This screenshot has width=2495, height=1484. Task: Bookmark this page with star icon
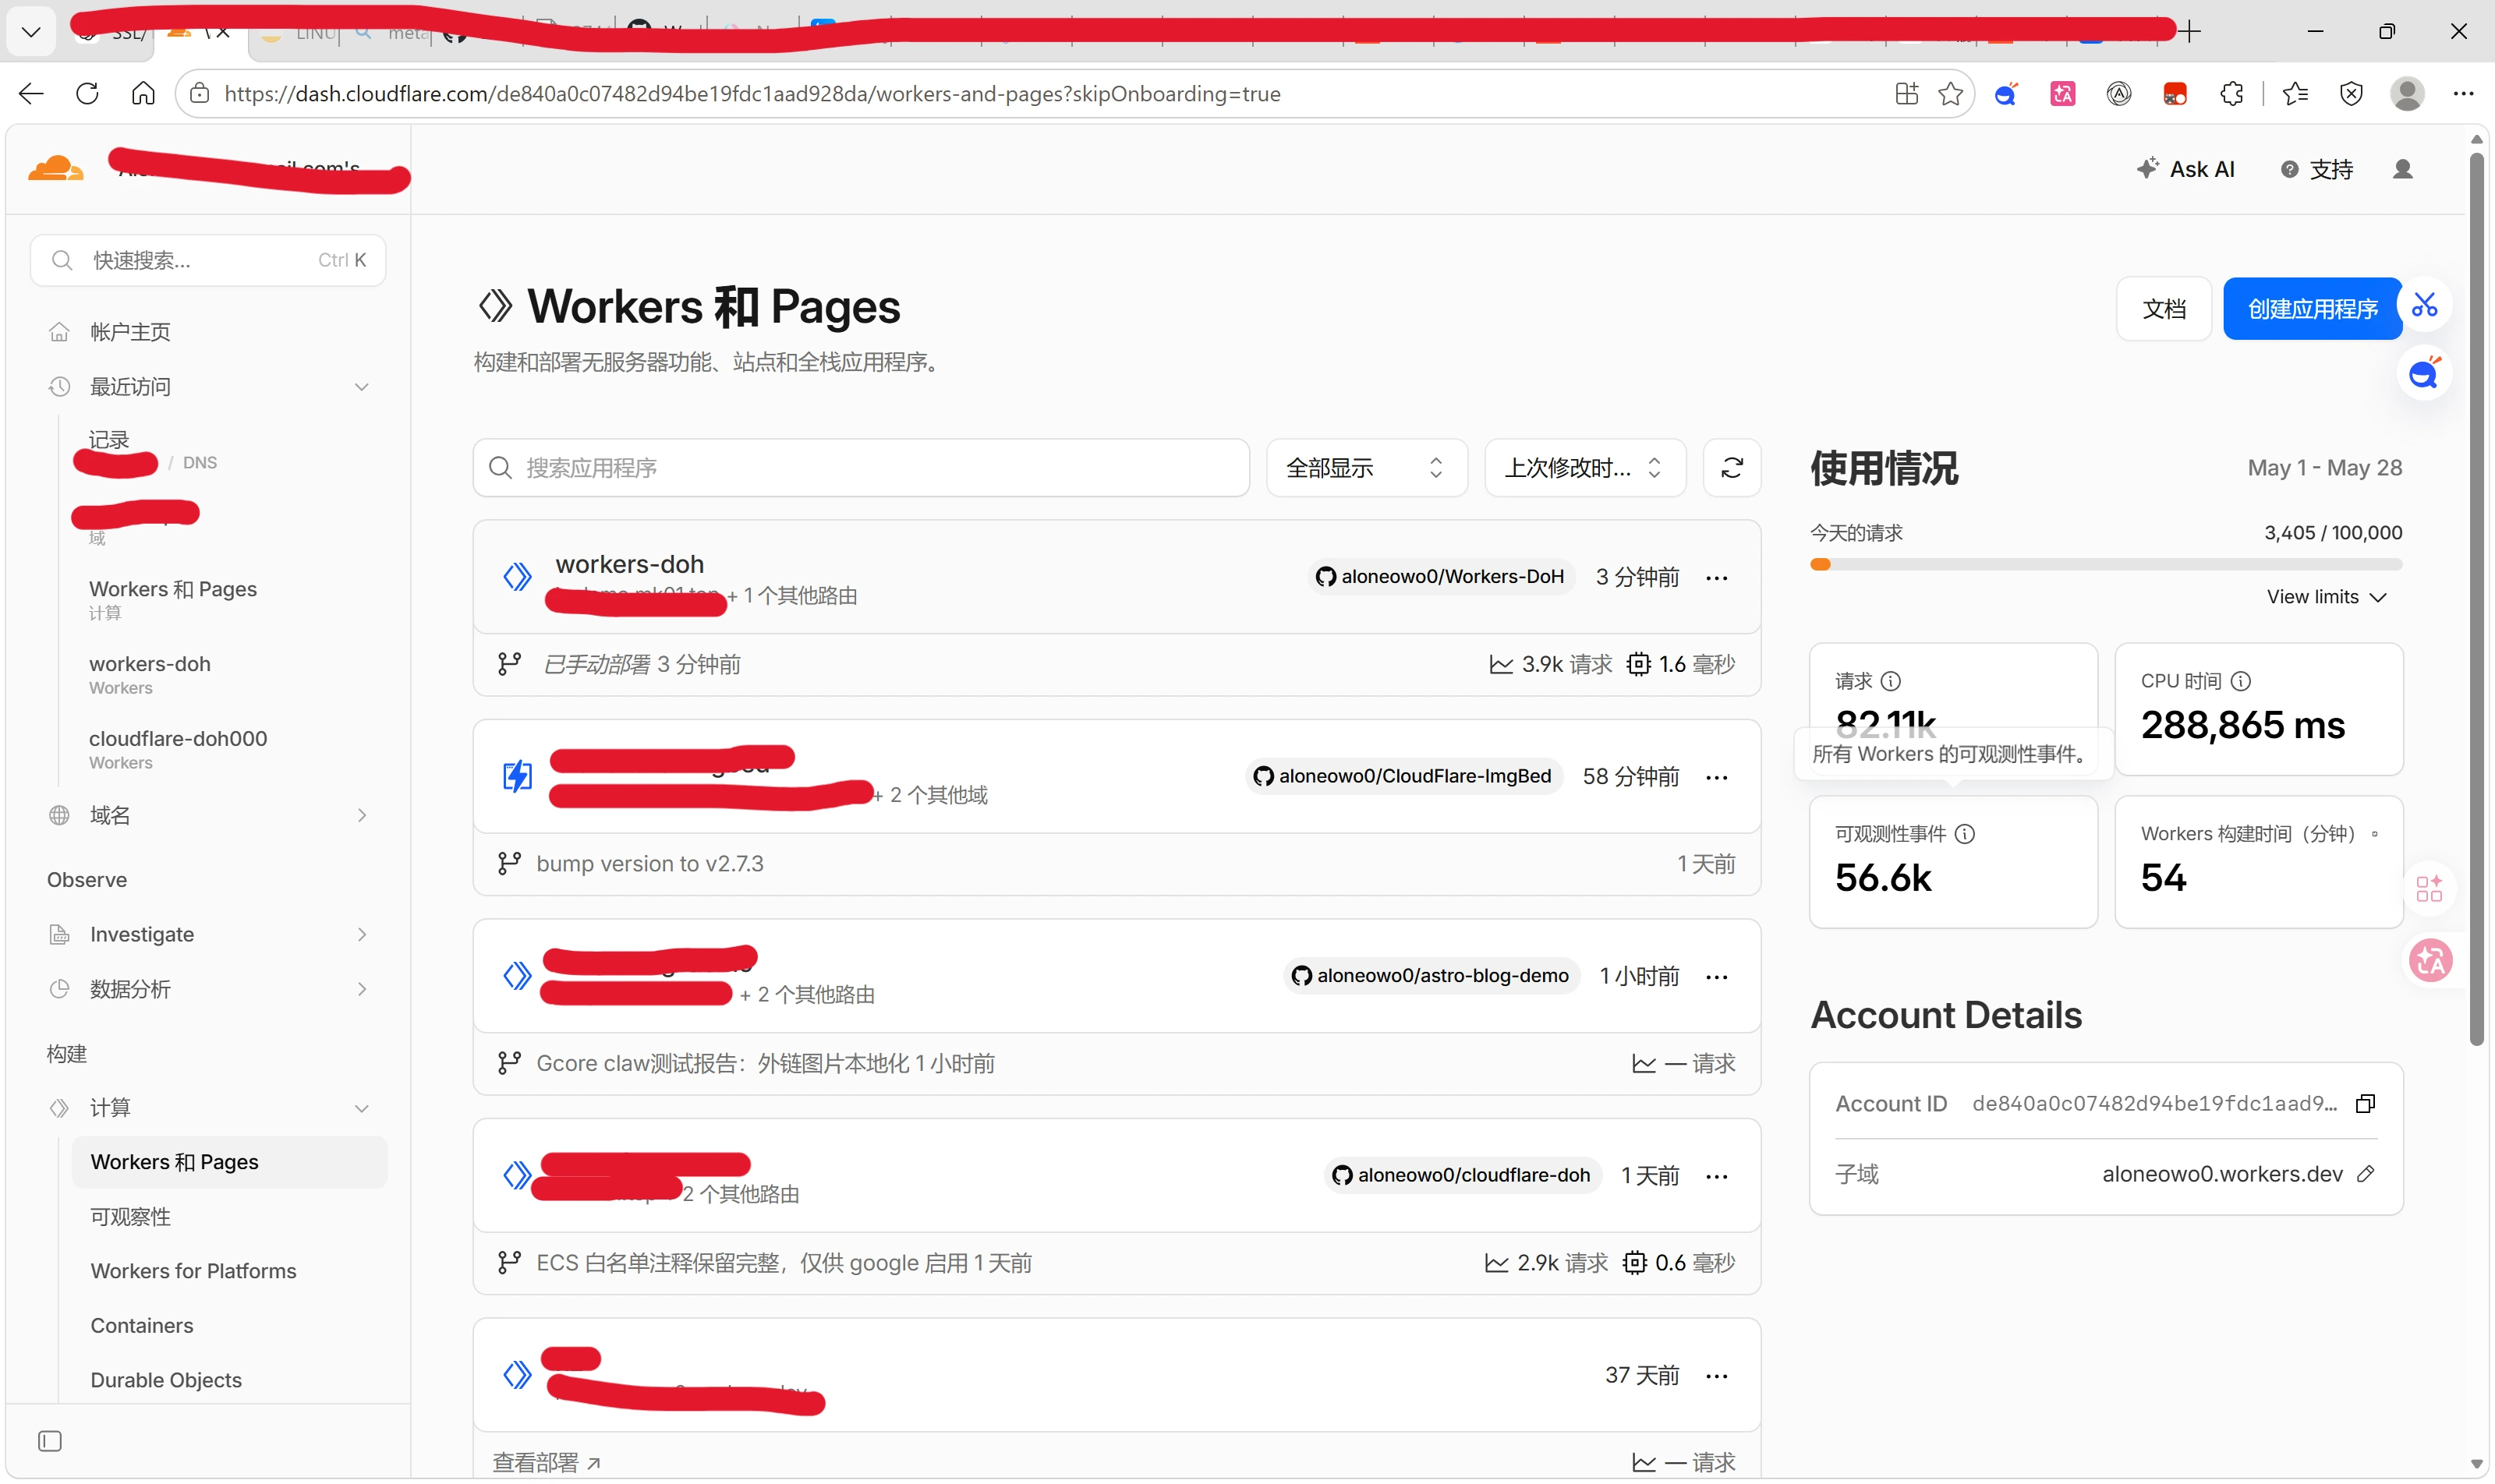coord(1950,94)
